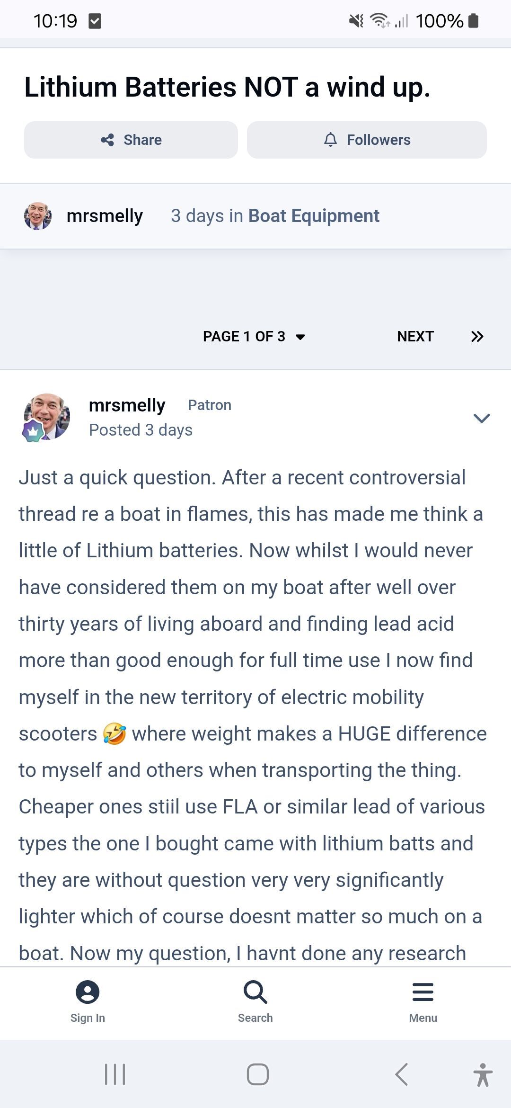The height and width of the screenshot is (1108, 511).
Task: Jump to last page with double chevron
Action: [477, 336]
